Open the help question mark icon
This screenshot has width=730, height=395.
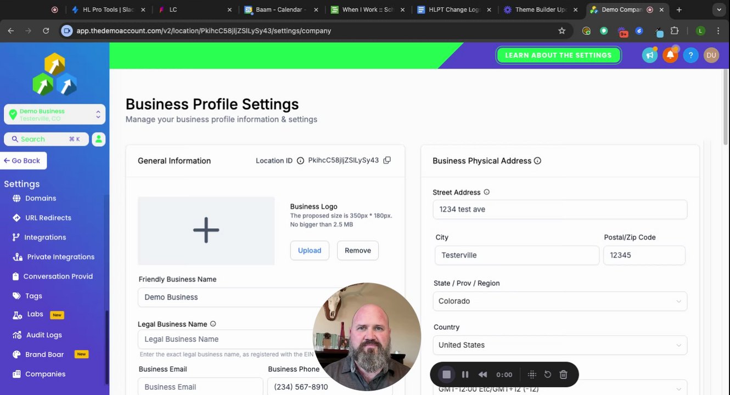pyautogui.click(x=690, y=55)
